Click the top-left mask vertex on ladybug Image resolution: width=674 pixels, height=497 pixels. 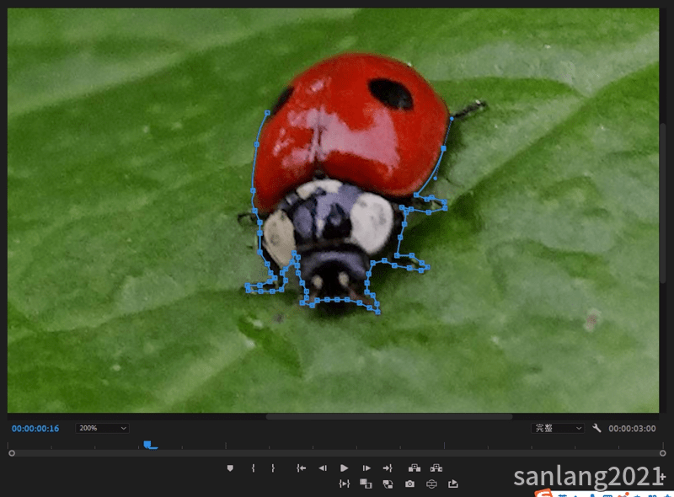pyautogui.click(x=267, y=113)
